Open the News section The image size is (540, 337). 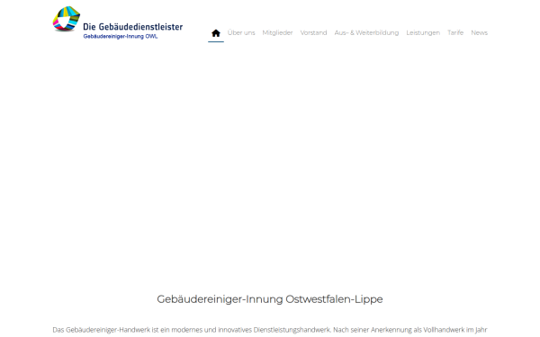[x=479, y=32]
